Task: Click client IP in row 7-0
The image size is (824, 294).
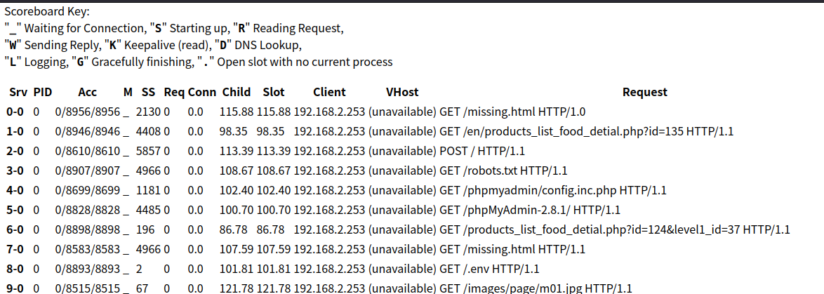Action: coord(329,249)
